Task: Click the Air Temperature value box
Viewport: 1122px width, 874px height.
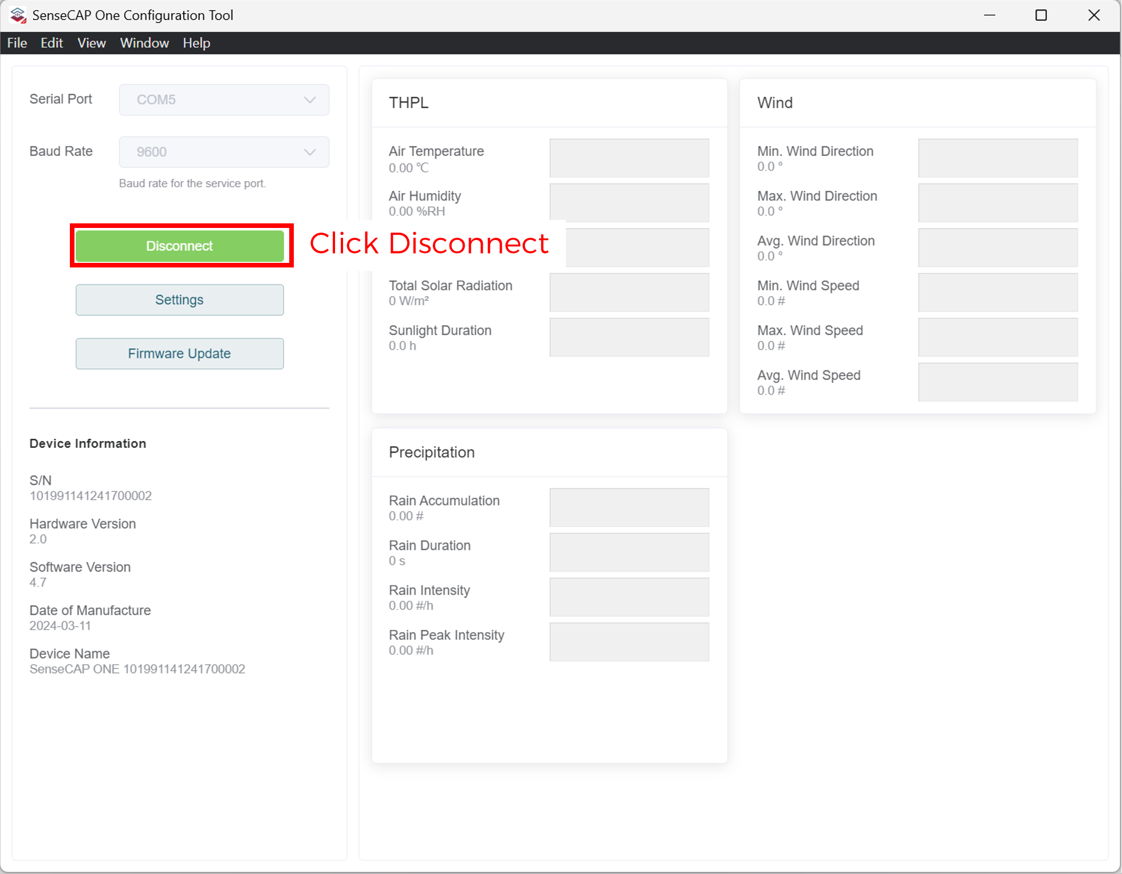Action: coord(629,158)
